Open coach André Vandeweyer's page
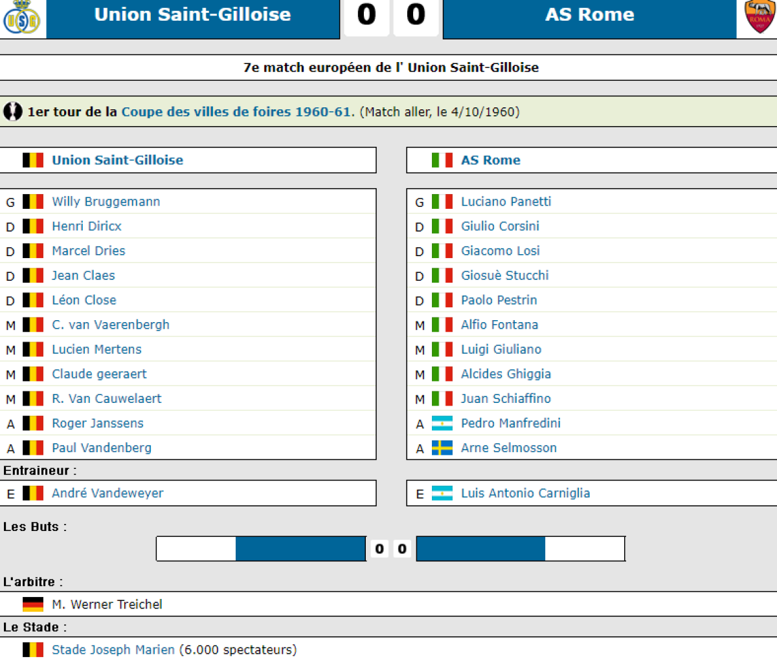 click(x=107, y=493)
